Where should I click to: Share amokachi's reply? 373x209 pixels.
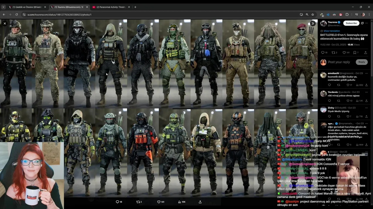[366, 85]
